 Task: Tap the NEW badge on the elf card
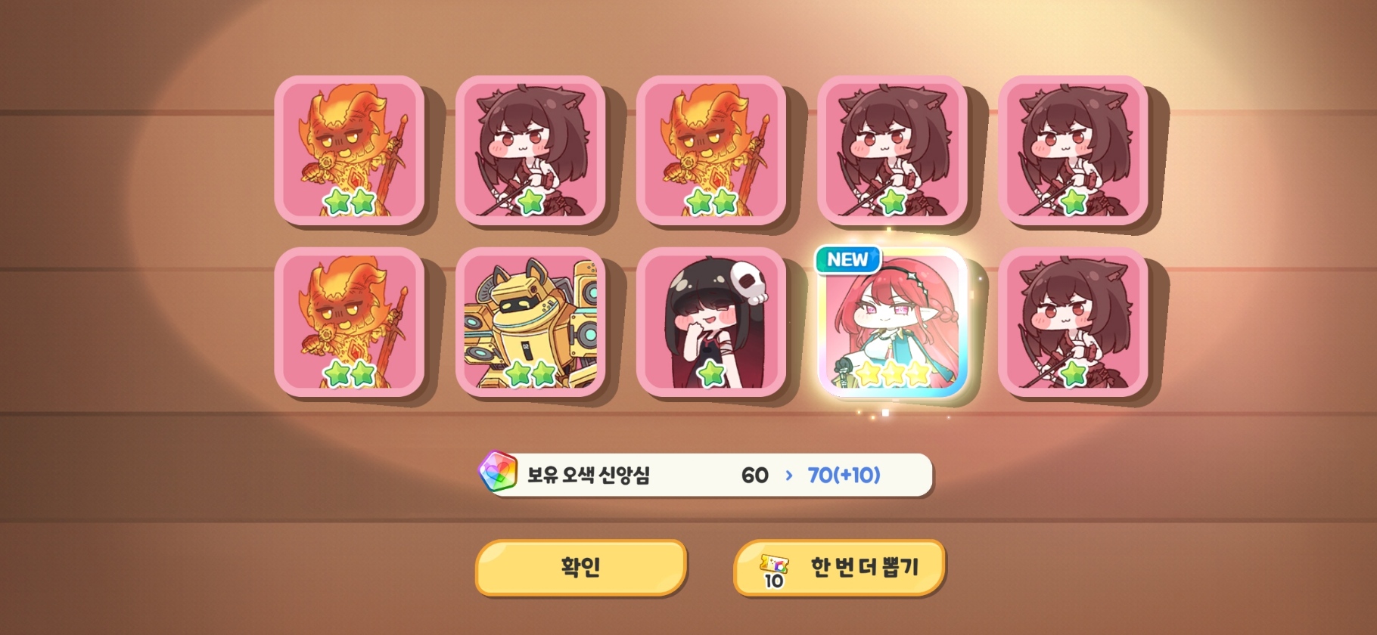point(847,259)
